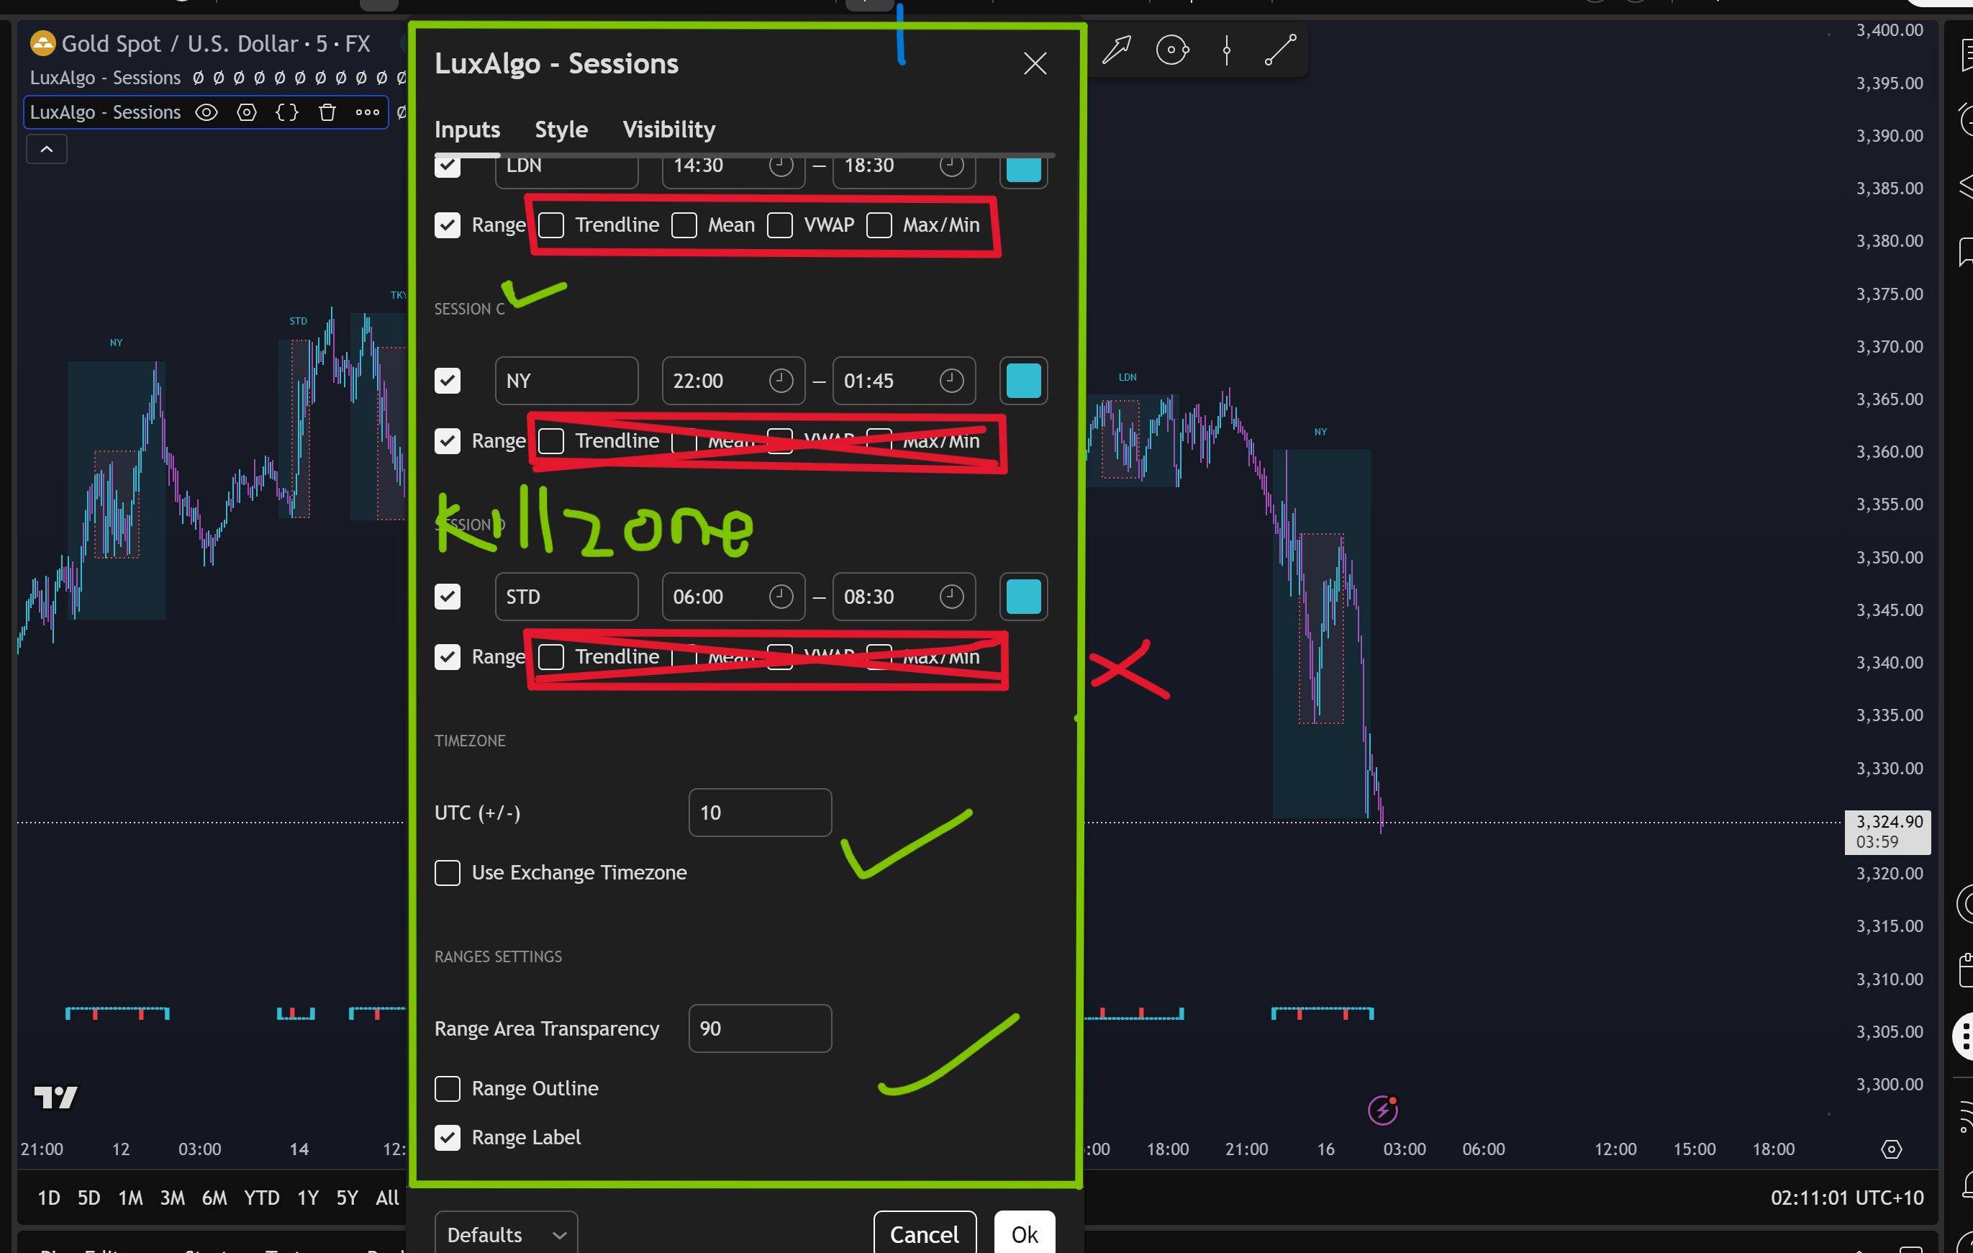Select the vertical line tool in favorites toolbar

(1227, 50)
